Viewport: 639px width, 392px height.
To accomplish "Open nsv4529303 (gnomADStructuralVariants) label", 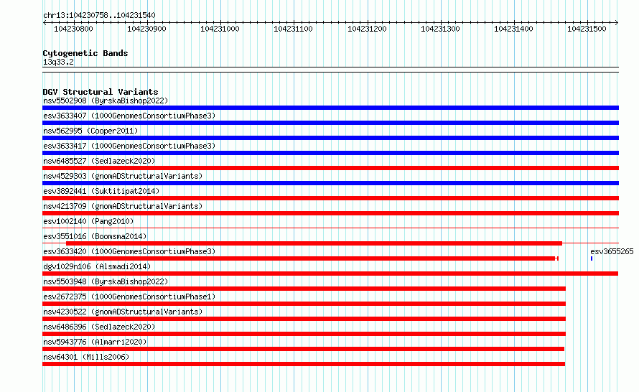I will point(123,176).
